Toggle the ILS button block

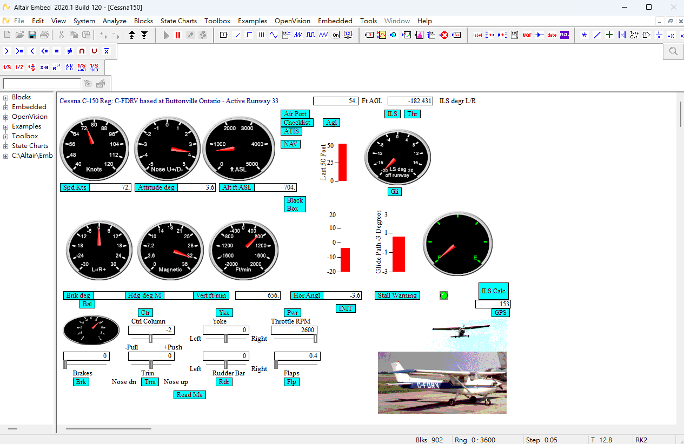393,114
